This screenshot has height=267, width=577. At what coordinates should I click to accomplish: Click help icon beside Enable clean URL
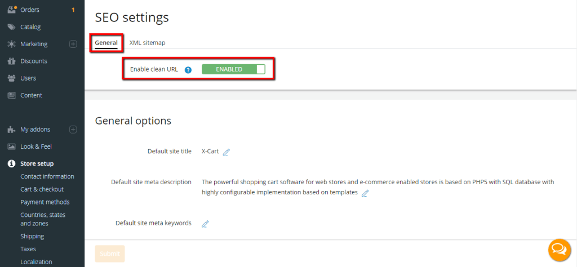tap(188, 69)
